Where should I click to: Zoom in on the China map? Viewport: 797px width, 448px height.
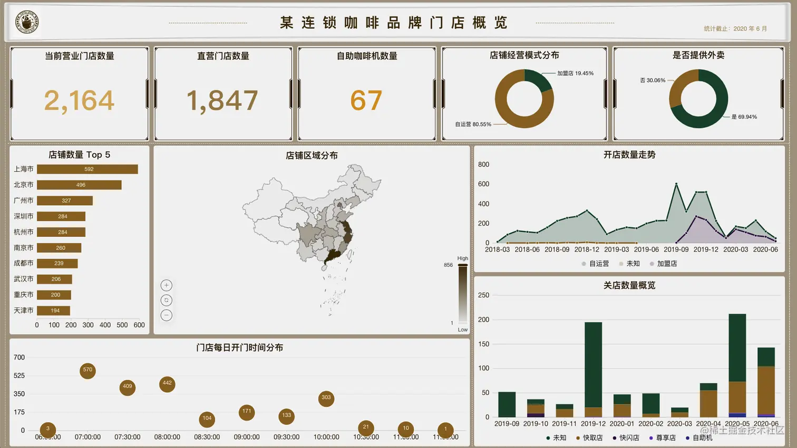166,285
